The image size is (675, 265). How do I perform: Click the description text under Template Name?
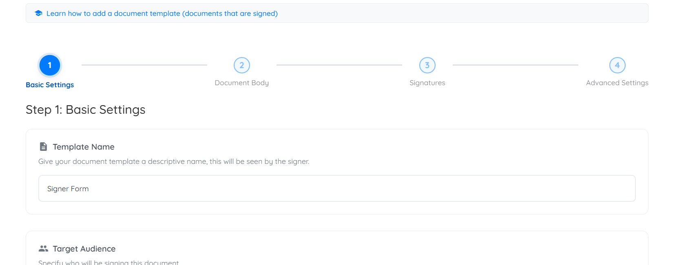[x=174, y=161]
